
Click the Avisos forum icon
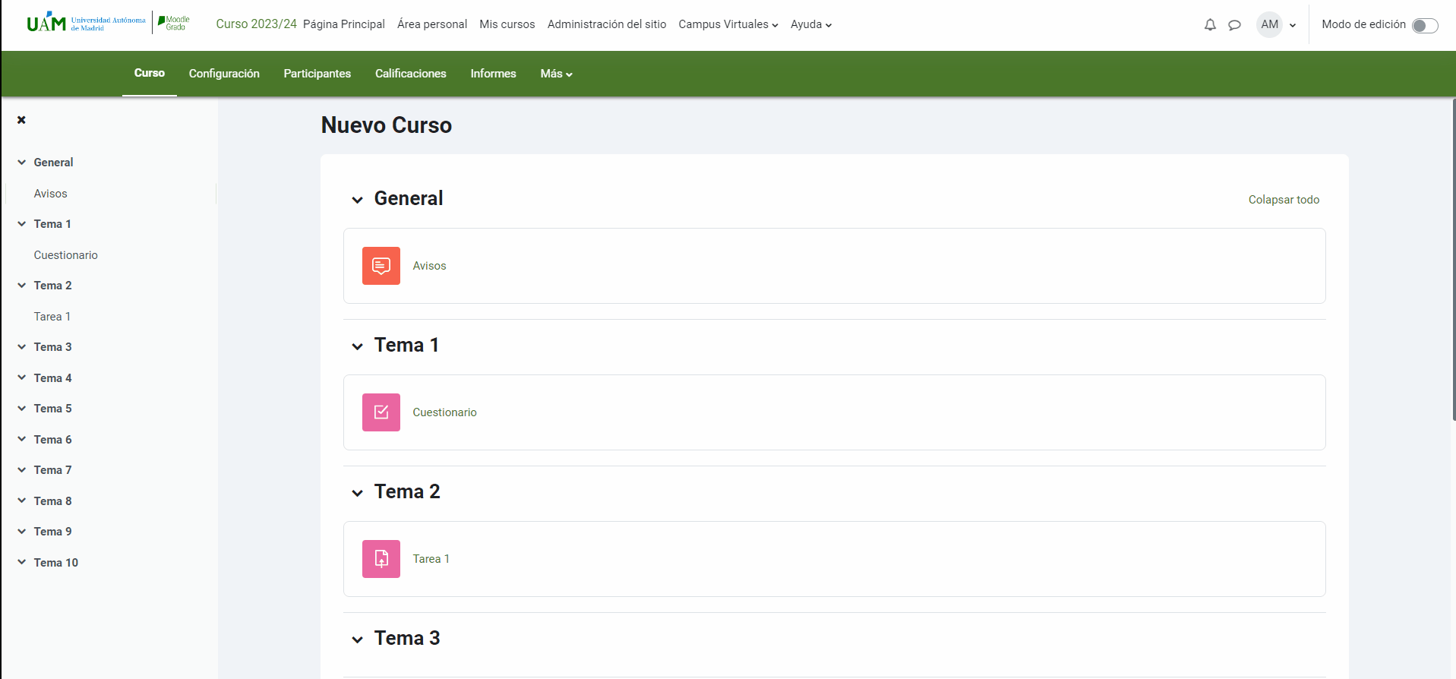click(381, 266)
